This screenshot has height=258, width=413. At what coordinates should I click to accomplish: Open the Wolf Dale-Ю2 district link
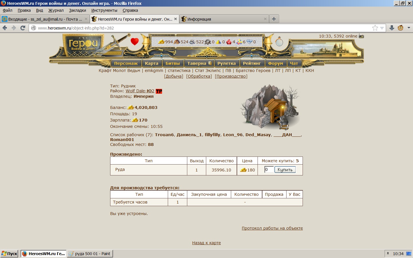tap(140, 91)
